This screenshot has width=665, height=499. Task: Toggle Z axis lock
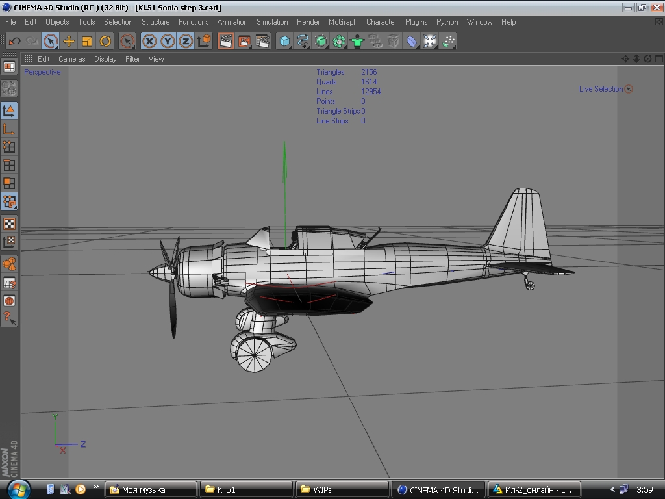[186, 41]
